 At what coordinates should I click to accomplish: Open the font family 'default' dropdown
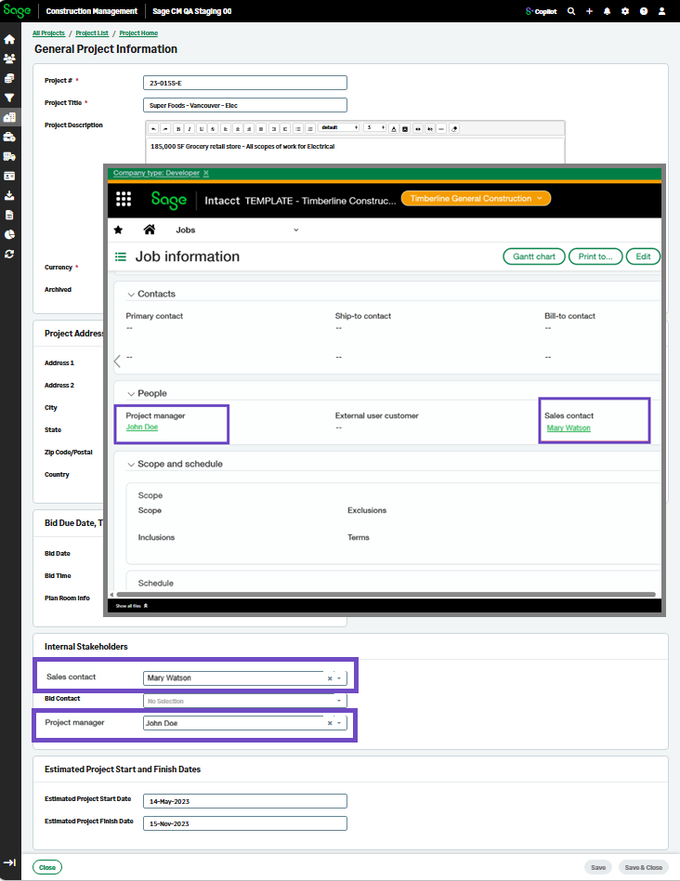coord(338,128)
